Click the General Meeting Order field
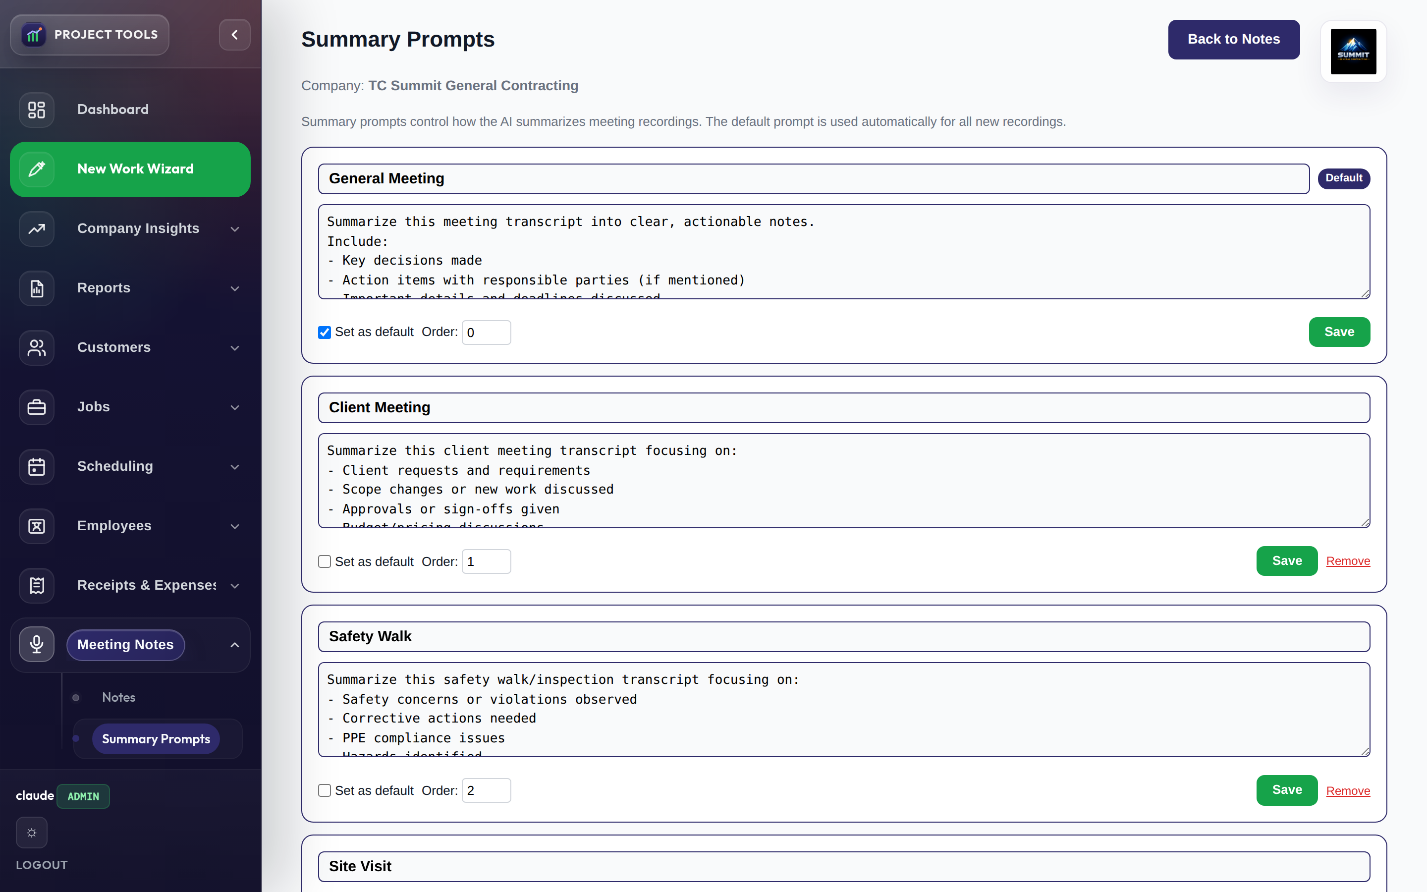1427x892 pixels. coord(486,332)
